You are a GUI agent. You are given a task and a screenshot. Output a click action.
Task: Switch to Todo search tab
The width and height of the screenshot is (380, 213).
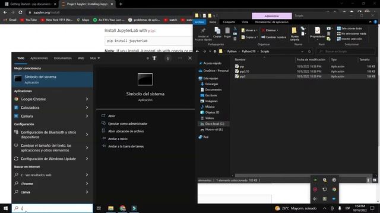21,58
